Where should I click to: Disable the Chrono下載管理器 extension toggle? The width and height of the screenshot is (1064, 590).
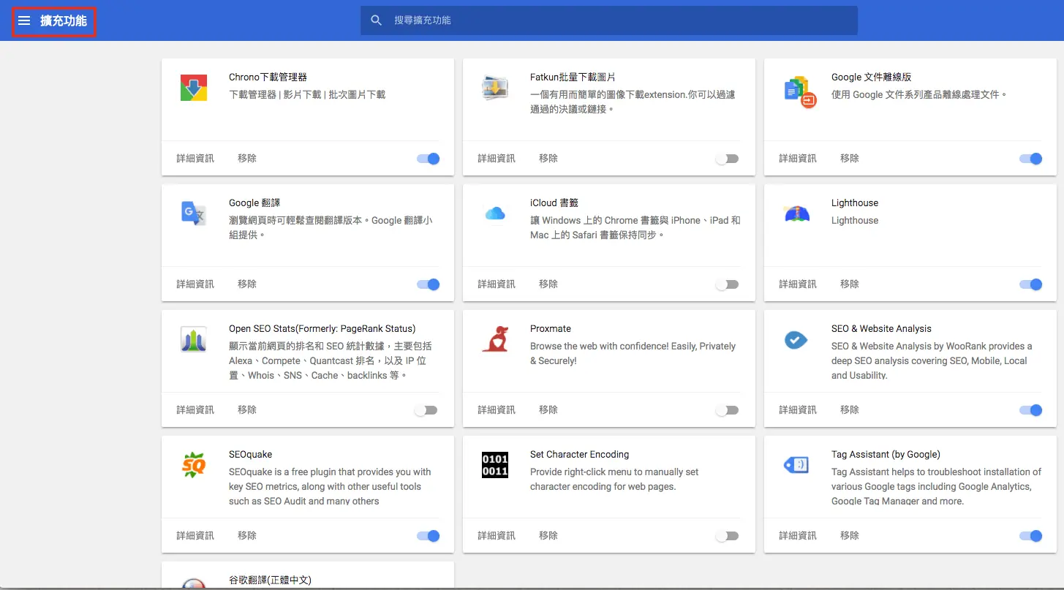(429, 159)
